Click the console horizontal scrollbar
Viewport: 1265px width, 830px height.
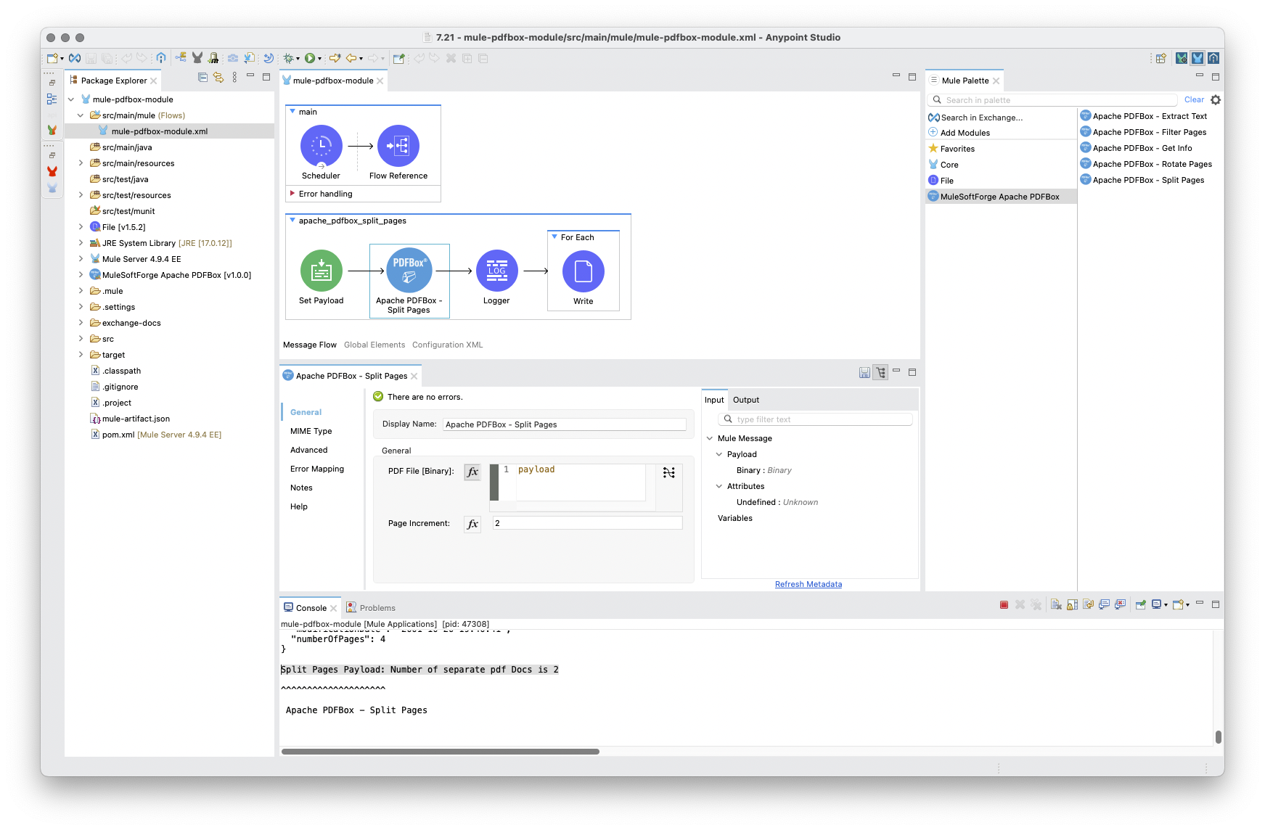click(440, 752)
